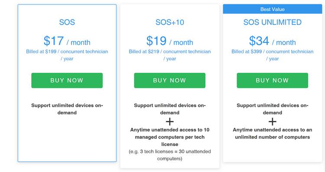Click SOS card's unlimited devices description
This screenshot has width=325, height=172.
point(67,109)
